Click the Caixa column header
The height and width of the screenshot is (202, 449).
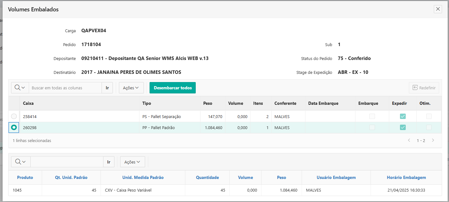[28, 103]
